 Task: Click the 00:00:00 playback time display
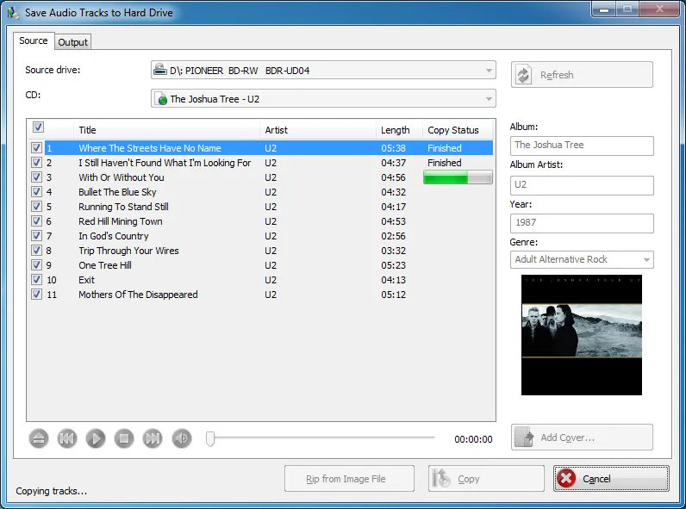473,439
